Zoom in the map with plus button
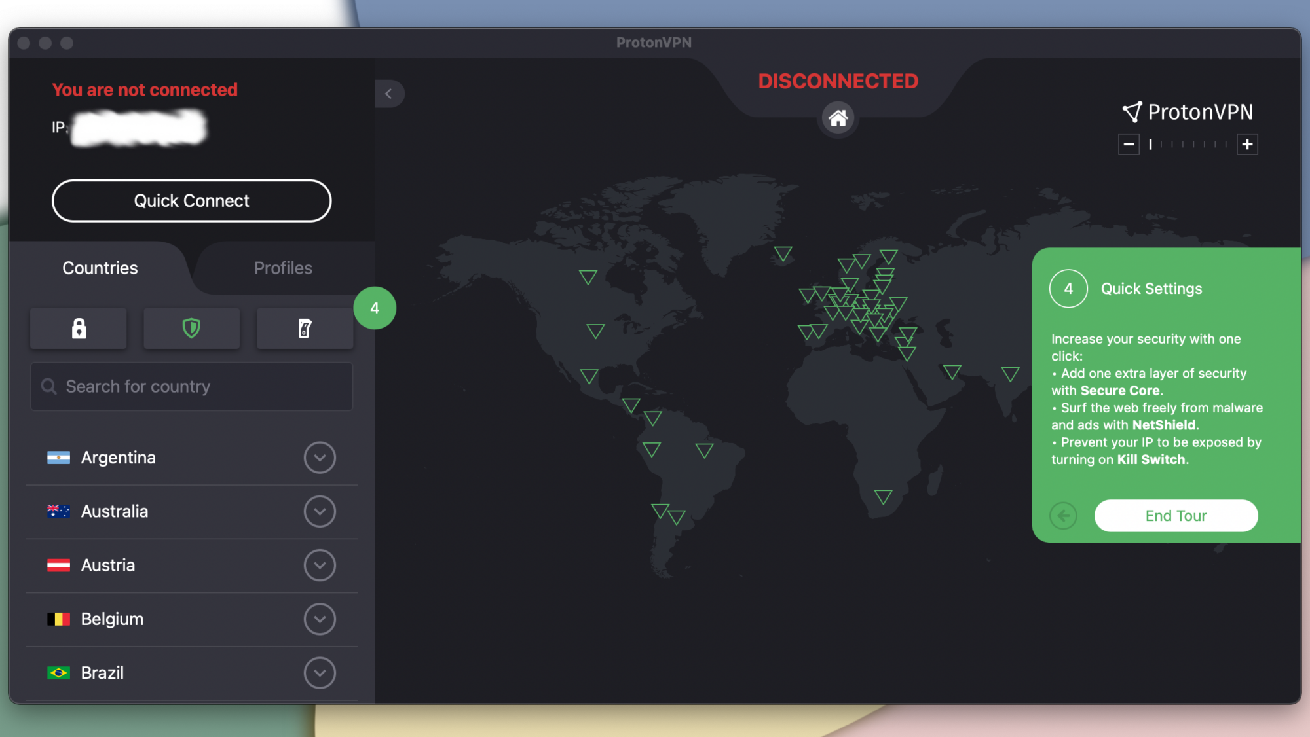 pos(1247,144)
